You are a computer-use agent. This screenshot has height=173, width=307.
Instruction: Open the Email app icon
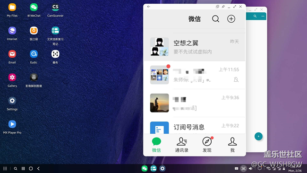(x=12, y=54)
